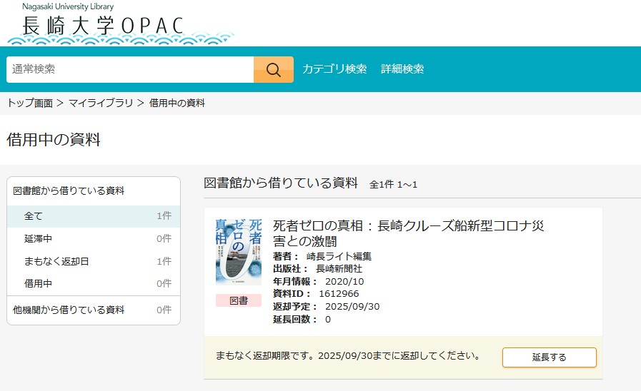Filter by 延滞中 items
Image resolution: width=641 pixels, height=391 pixels.
click(x=38, y=238)
